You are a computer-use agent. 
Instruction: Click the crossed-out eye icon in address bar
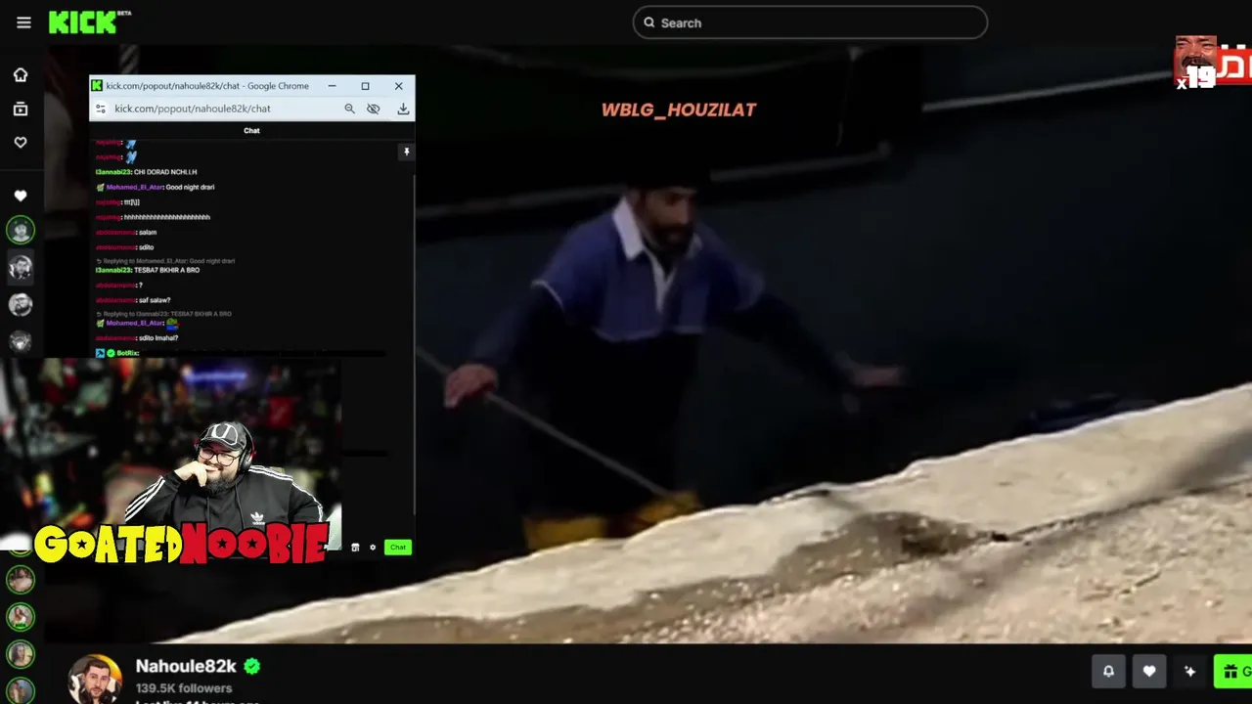tap(373, 109)
